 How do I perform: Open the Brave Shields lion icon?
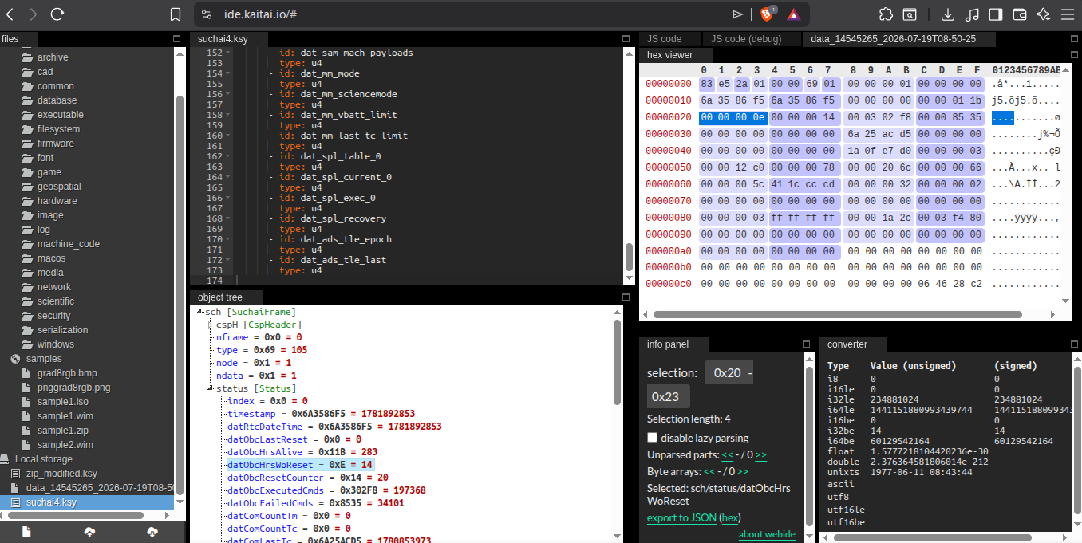click(x=767, y=14)
